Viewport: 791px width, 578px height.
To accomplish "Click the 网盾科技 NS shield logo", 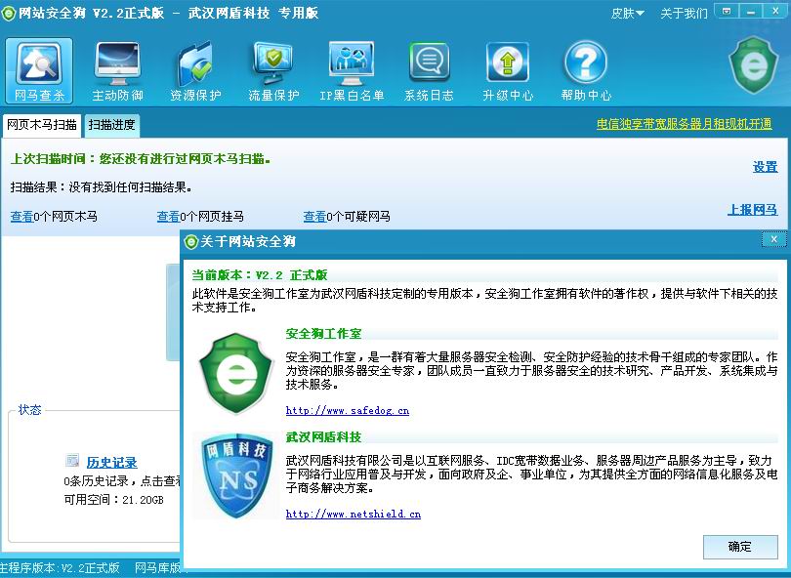I will (235, 475).
